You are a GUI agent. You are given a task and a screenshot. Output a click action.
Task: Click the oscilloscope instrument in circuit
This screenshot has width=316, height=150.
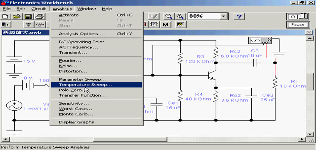pos(260,40)
